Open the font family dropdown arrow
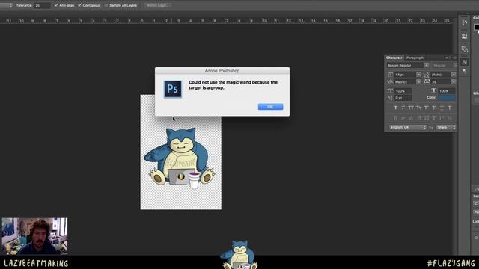The width and height of the screenshot is (479, 269). [x=426, y=65]
